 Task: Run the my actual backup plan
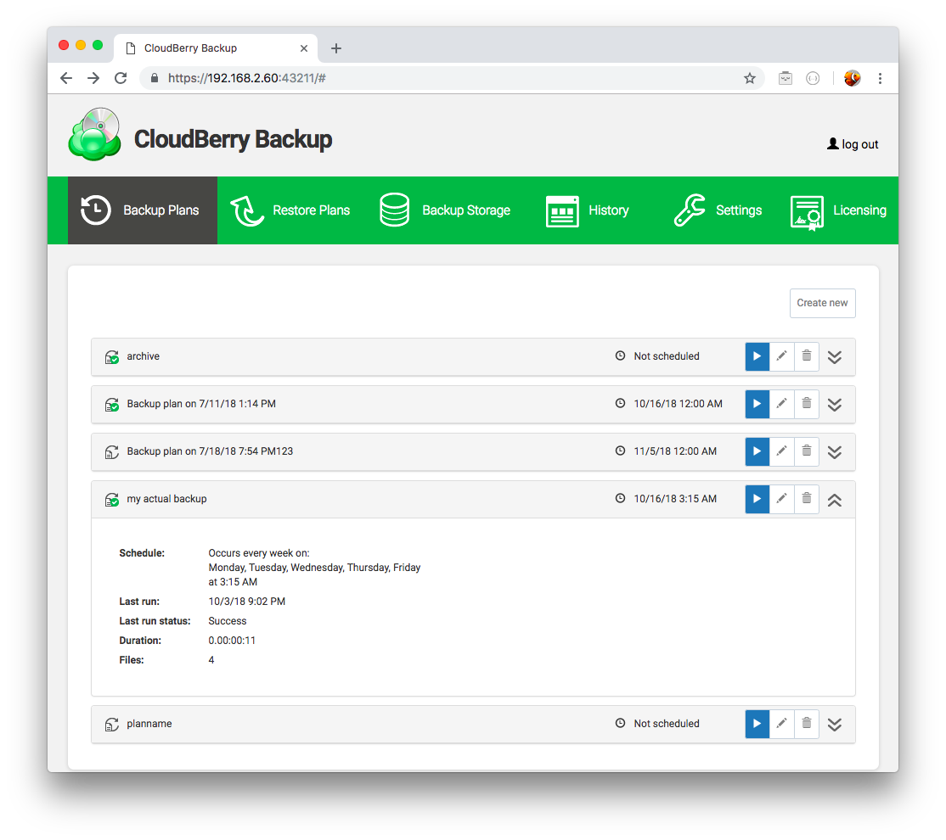coord(757,499)
